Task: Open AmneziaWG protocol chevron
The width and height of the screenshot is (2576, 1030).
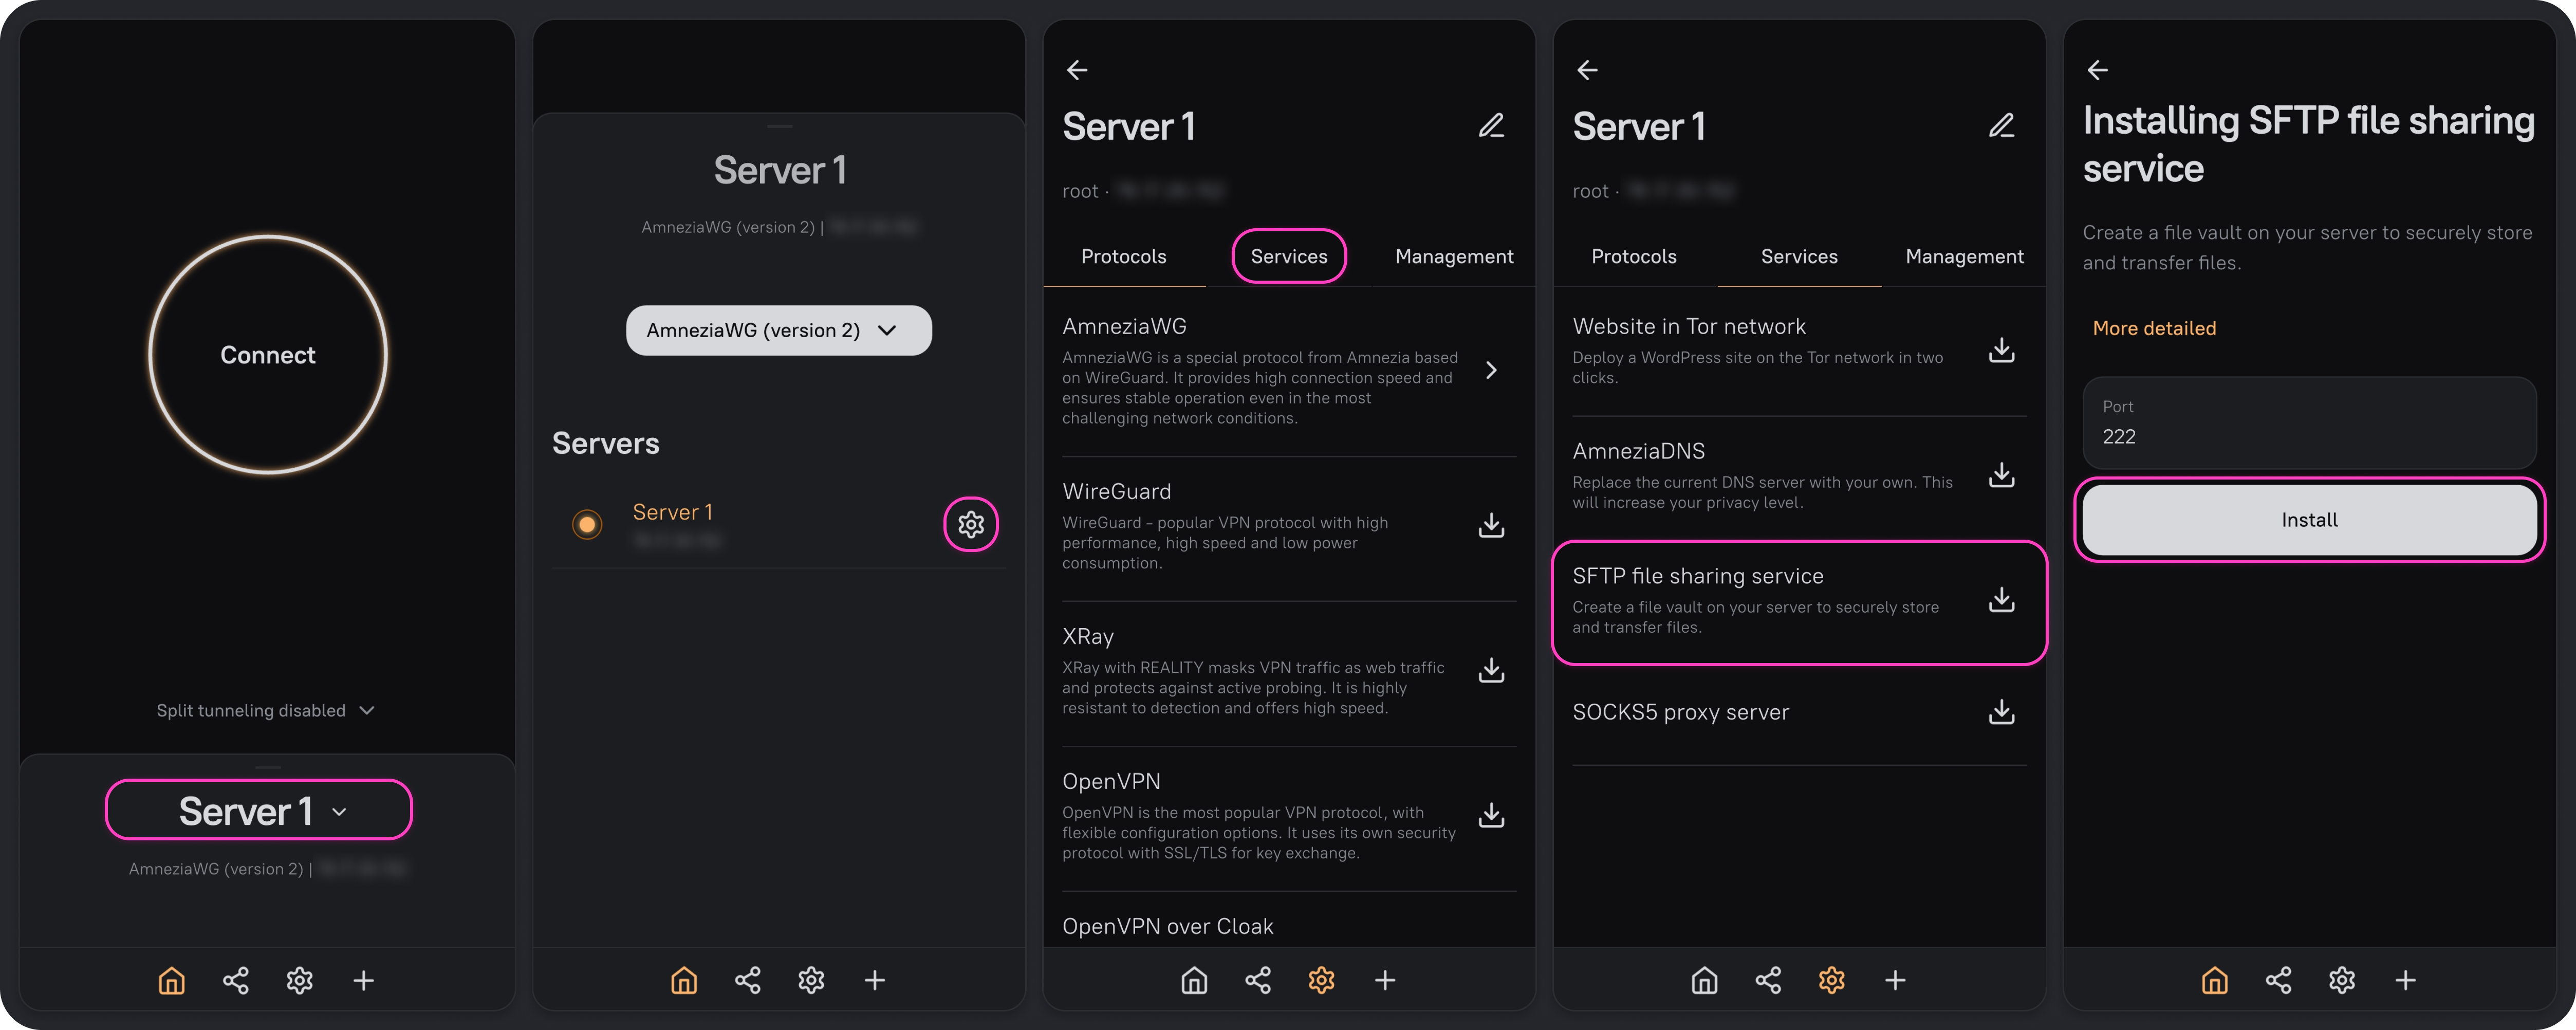Action: pyautogui.click(x=1491, y=370)
